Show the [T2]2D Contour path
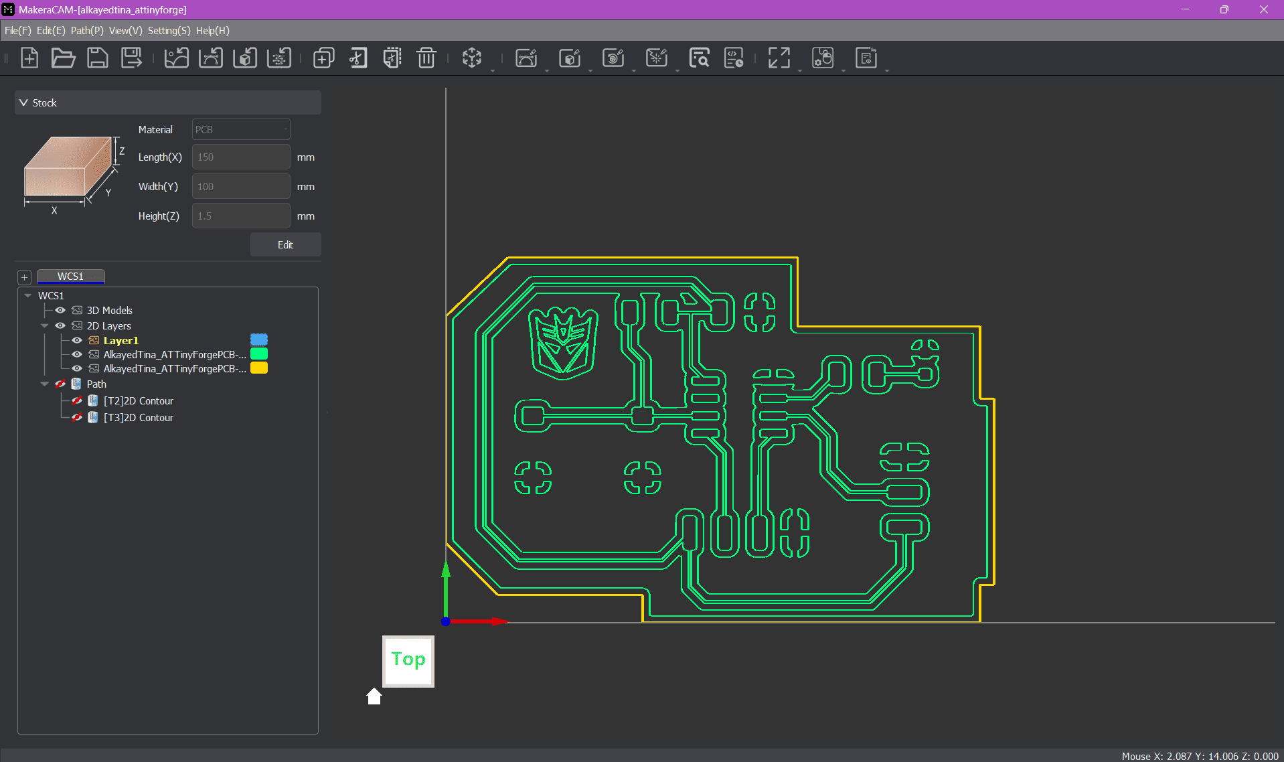Viewport: 1284px width, 762px height. pyautogui.click(x=77, y=400)
